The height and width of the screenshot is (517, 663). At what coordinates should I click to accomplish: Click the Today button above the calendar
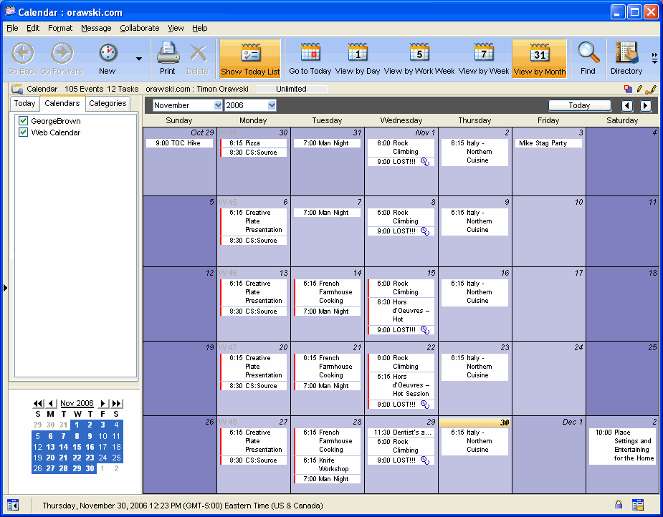[579, 105]
